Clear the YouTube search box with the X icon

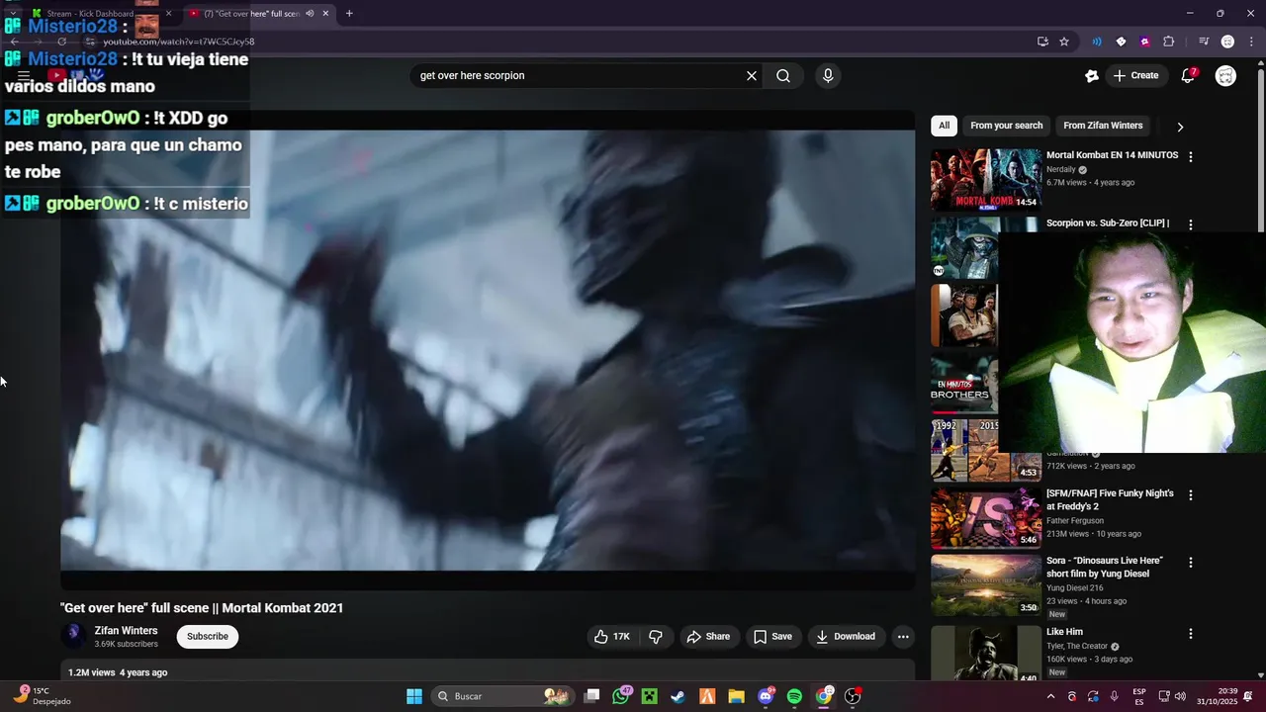(752, 76)
